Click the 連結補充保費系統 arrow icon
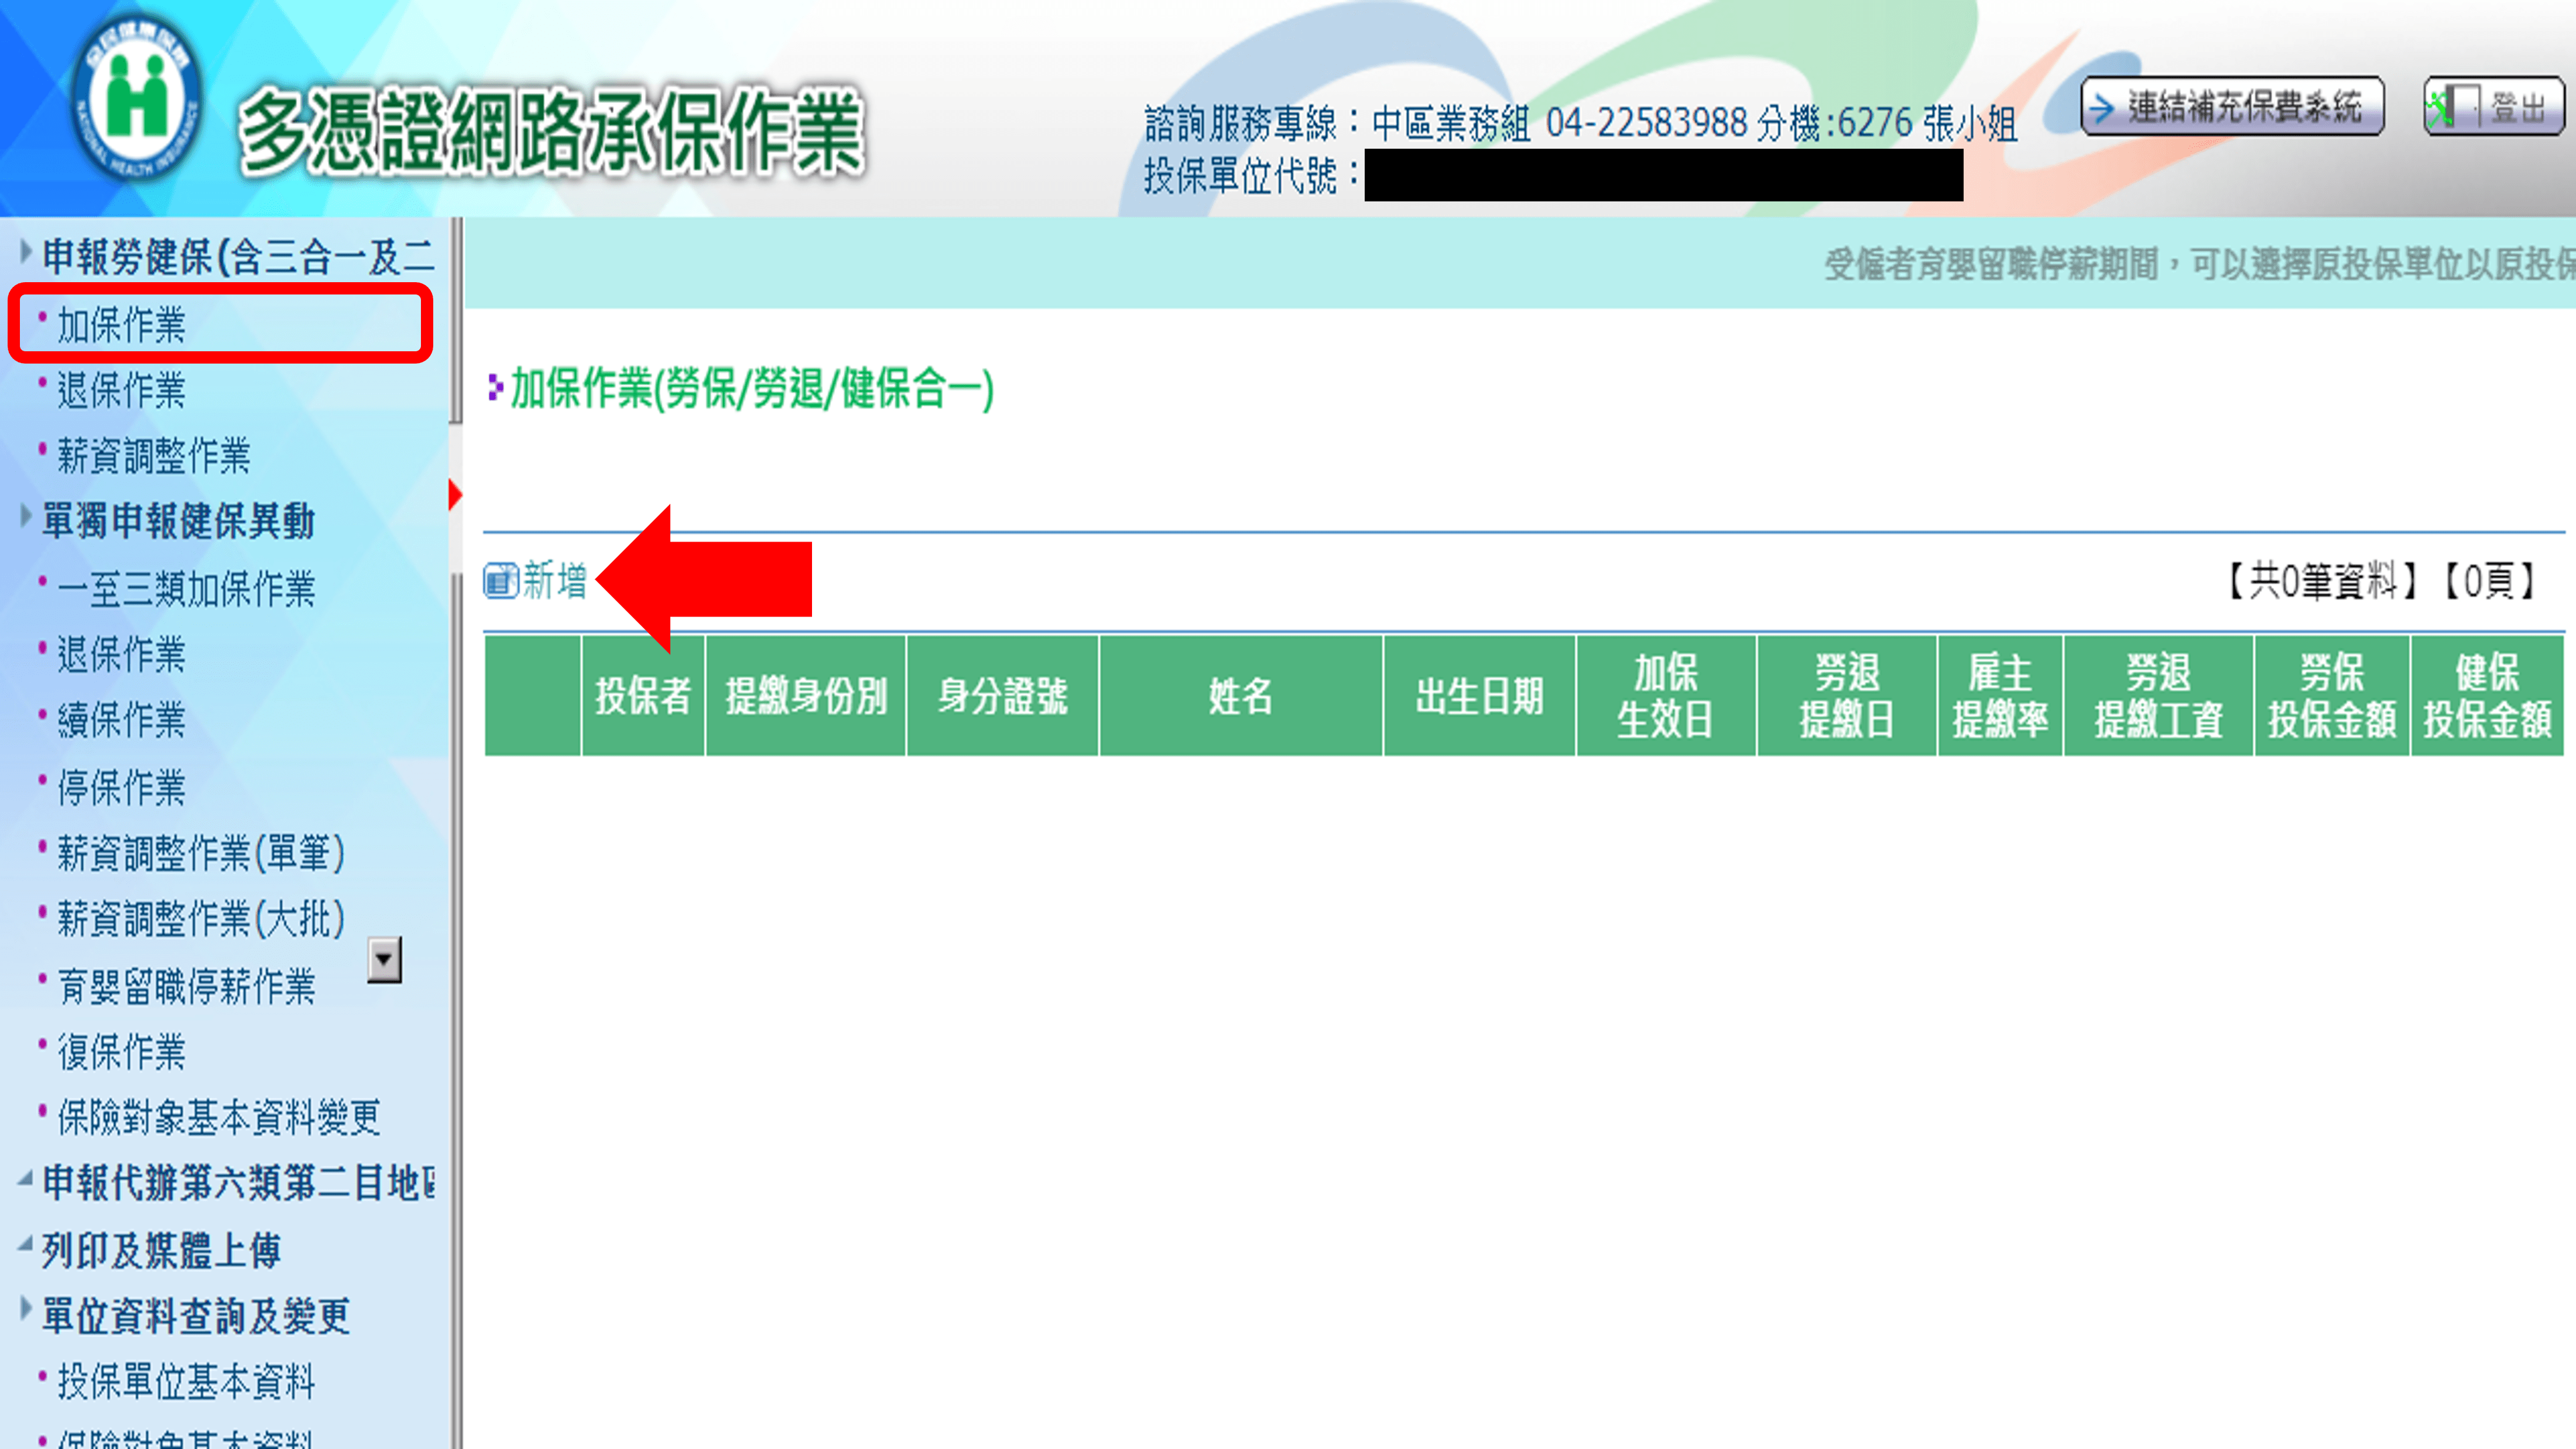Viewport: 2576px width, 1449px height. (x=2103, y=107)
